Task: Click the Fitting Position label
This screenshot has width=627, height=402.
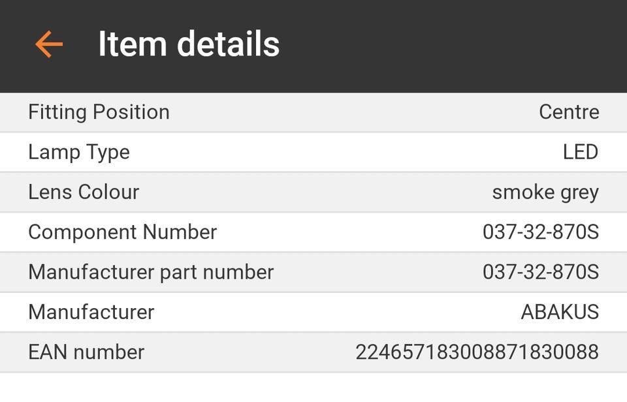Action: [99, 112]
